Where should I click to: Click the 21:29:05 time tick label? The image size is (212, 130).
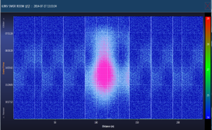point(8,85)
